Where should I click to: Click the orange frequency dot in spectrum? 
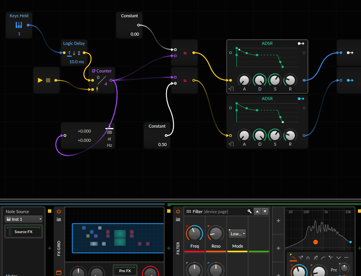click(315, 242)
